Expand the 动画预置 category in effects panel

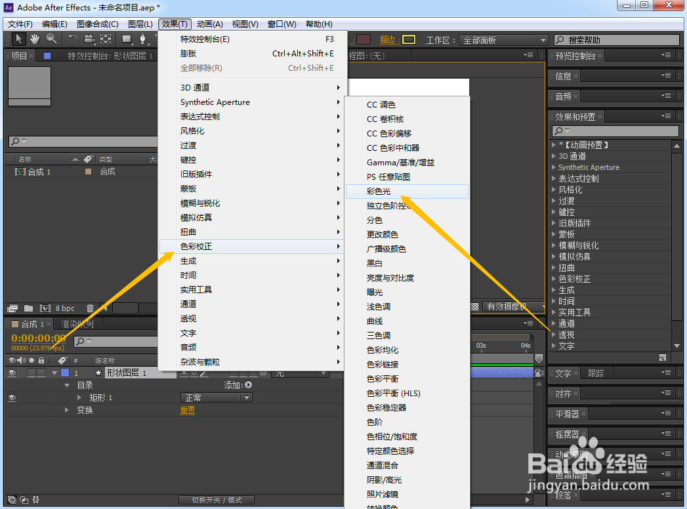(554, 144)
